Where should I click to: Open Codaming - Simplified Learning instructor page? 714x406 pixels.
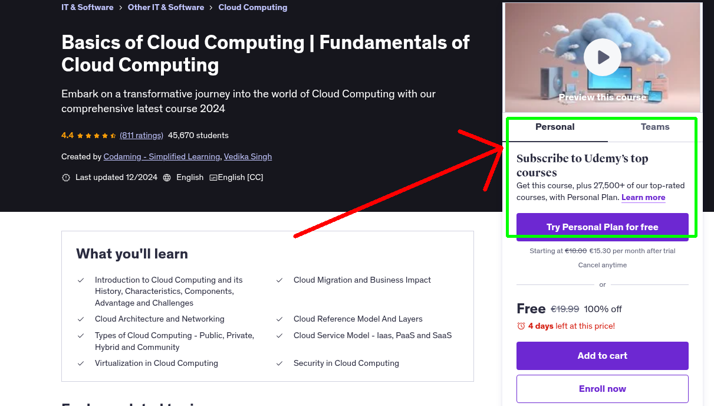[x=162, y=156]
